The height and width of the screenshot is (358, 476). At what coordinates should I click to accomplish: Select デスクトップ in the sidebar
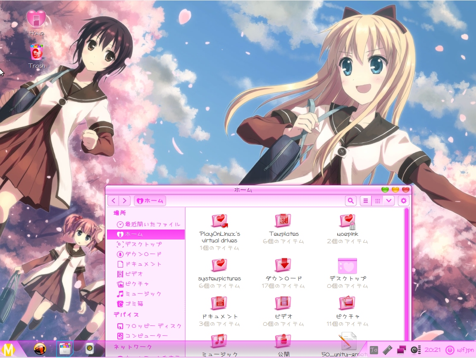click(x=146, y=244)
